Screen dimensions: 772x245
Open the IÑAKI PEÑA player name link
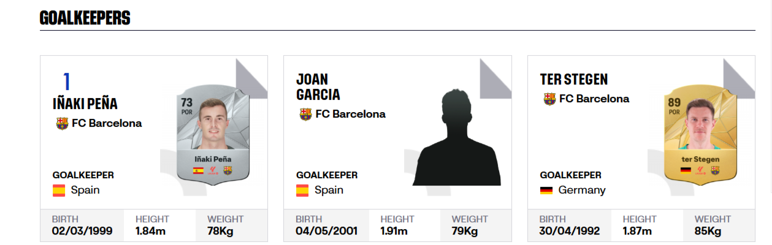coord(85,104)
